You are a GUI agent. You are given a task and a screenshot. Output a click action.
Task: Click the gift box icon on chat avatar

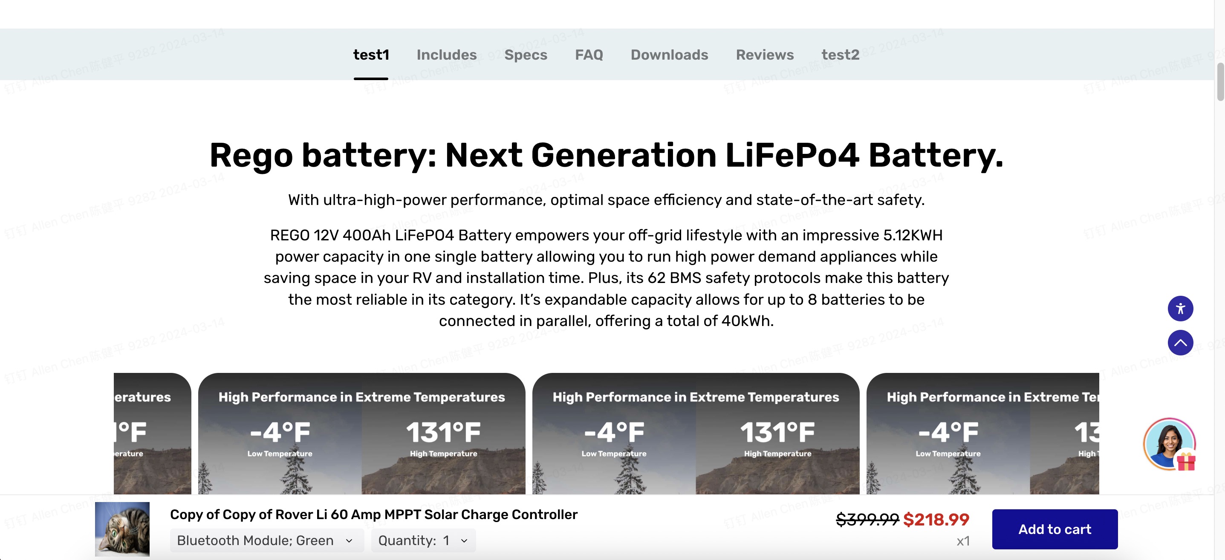(1187, 461)
